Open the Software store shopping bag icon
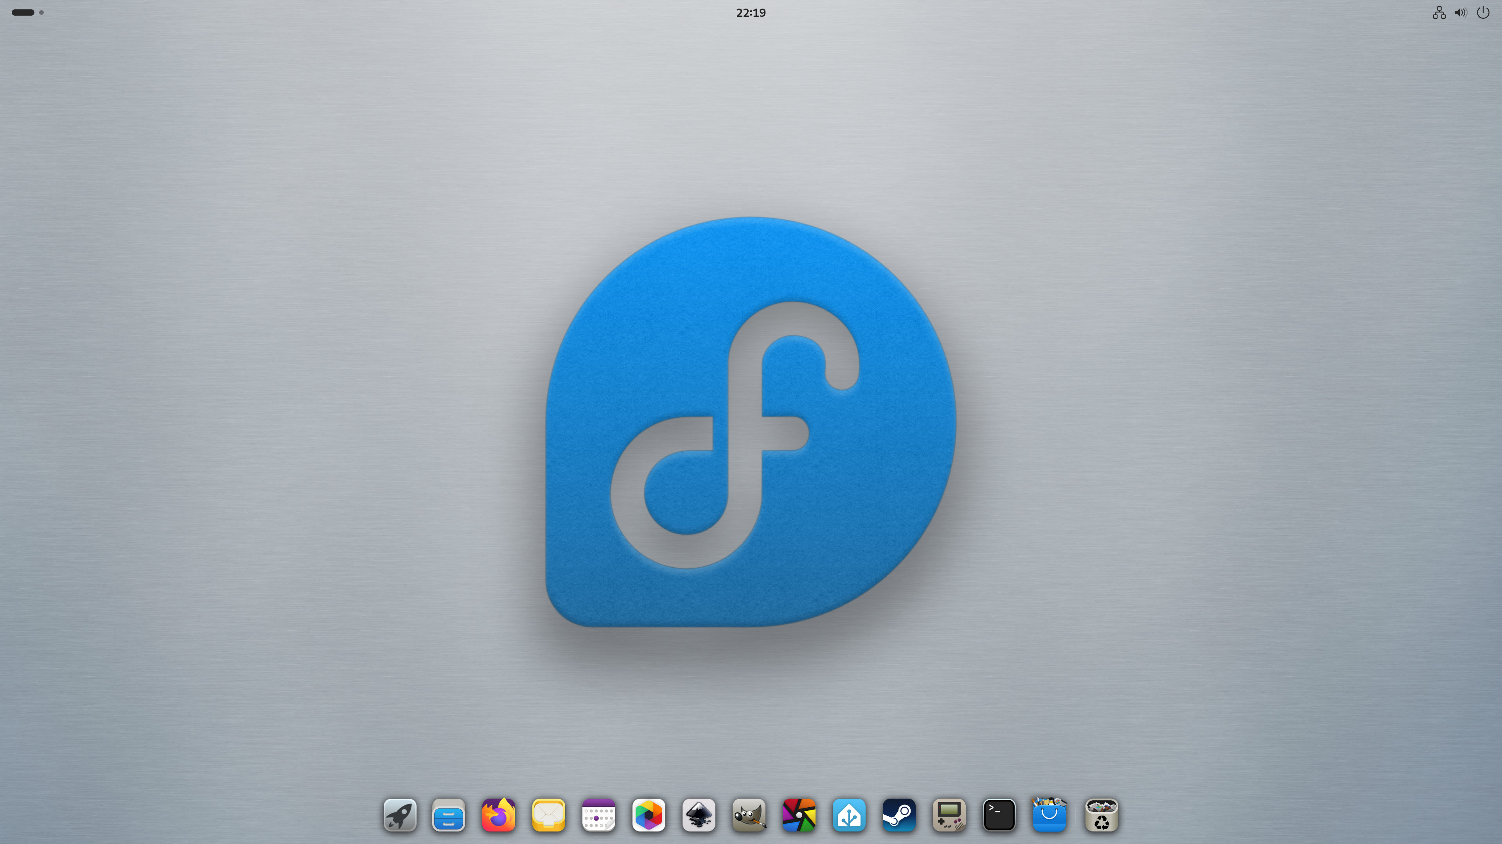 pyautogui.click(x=1049, y=815)
